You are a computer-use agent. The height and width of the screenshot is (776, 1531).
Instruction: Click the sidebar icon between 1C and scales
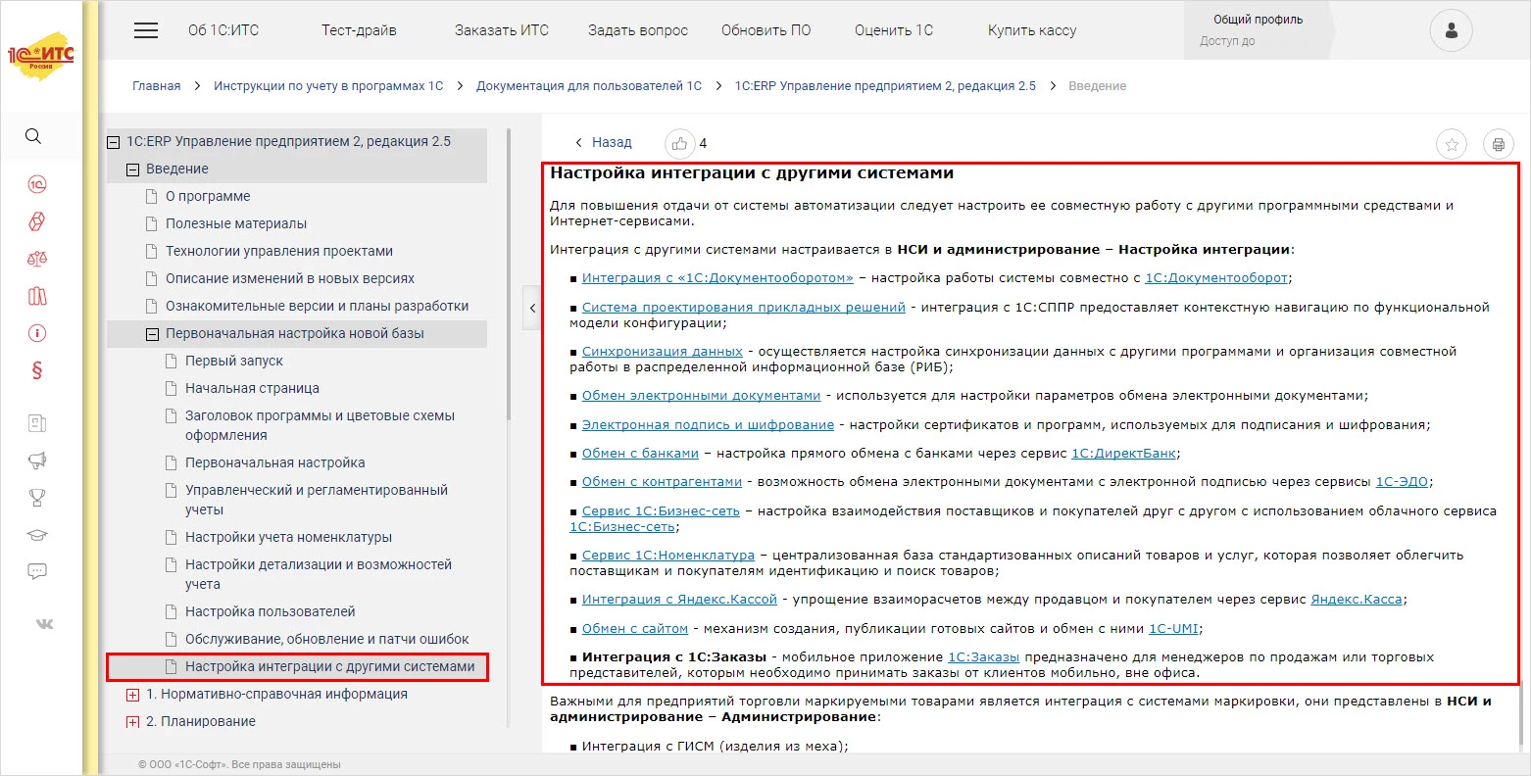[37, 222]
